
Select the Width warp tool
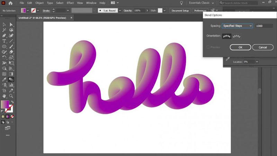[4, 63]
